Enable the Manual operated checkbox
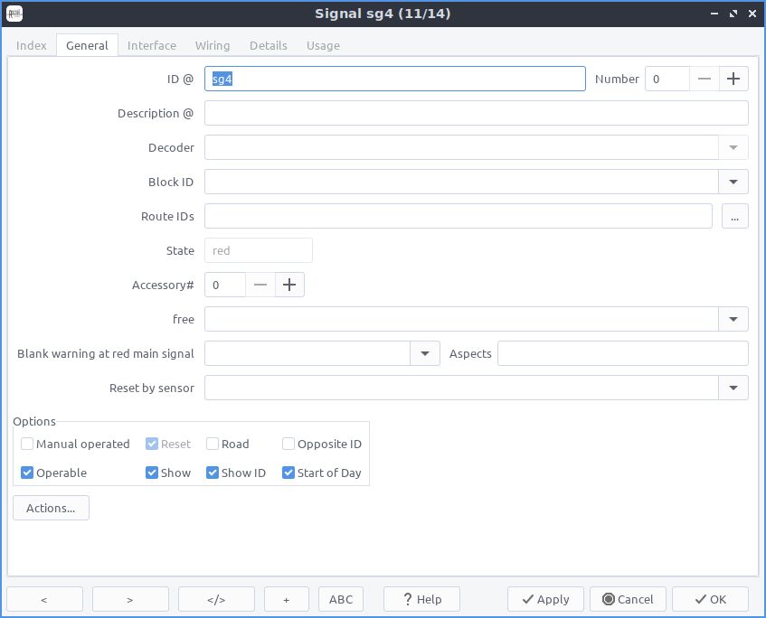Viewport: 766px width, 618px height. [x=27, y=444]
